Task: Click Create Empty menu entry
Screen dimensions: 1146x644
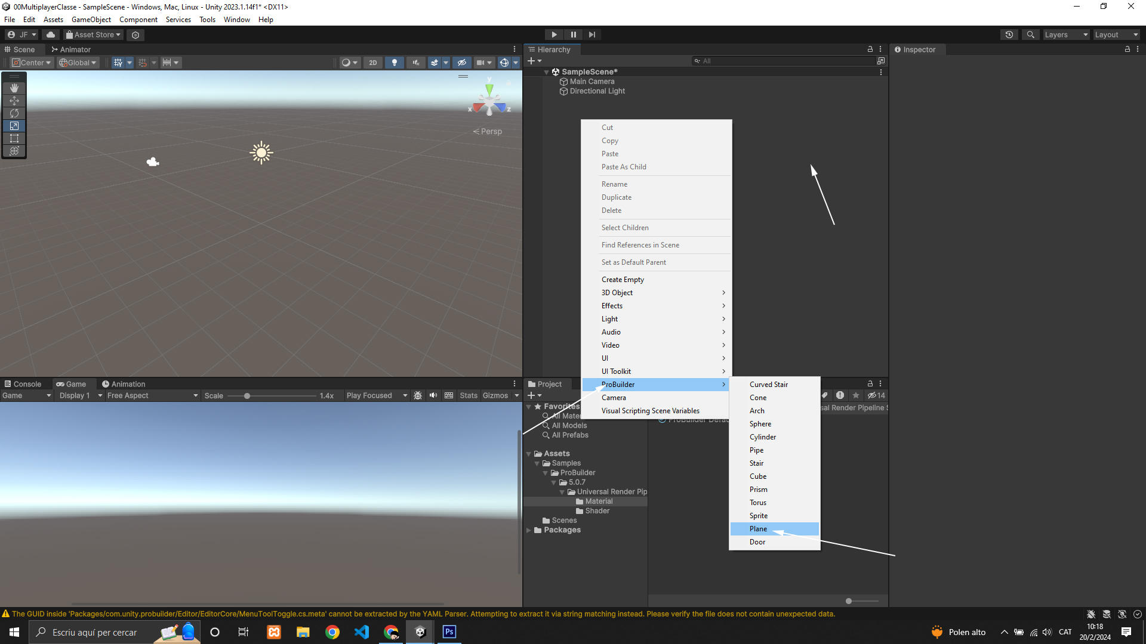Action: tap(623, 280)
